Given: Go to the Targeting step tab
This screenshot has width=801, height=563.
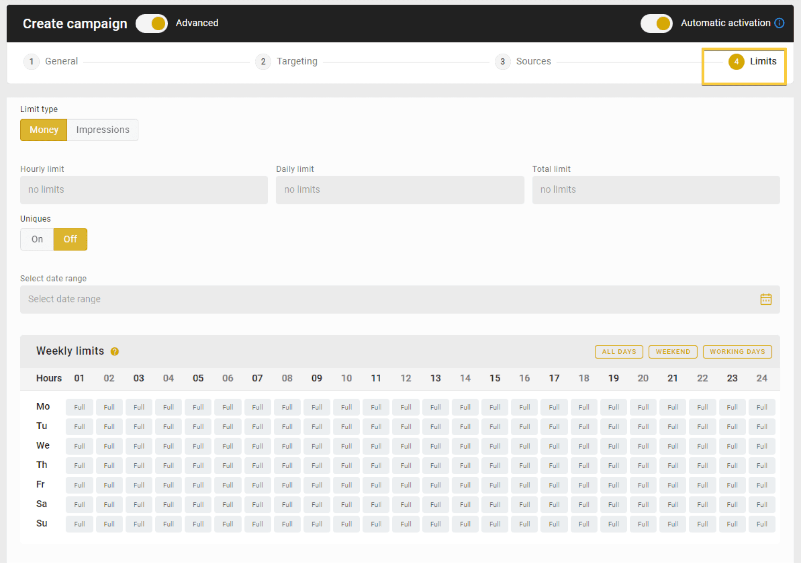Looking at the screenshot, I should (x=297, y=62).
